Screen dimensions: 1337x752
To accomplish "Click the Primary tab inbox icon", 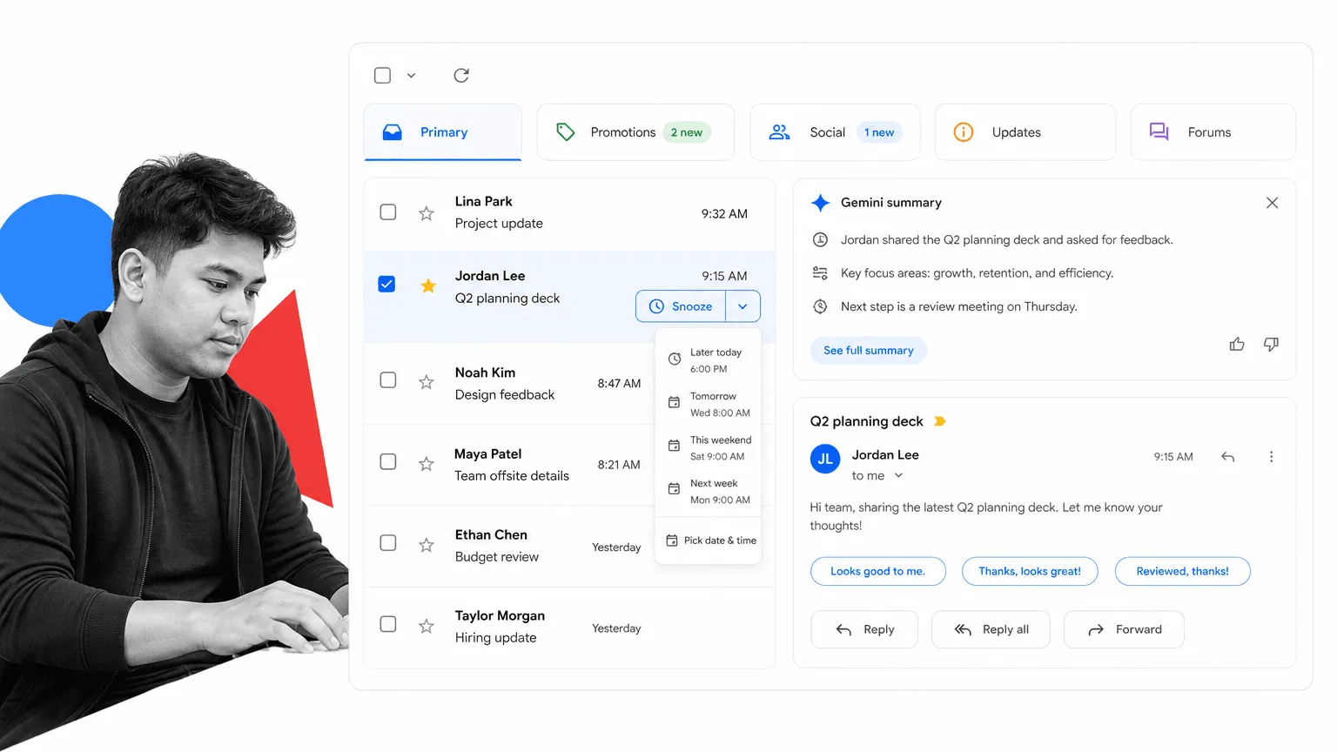I will pos(393,132).
